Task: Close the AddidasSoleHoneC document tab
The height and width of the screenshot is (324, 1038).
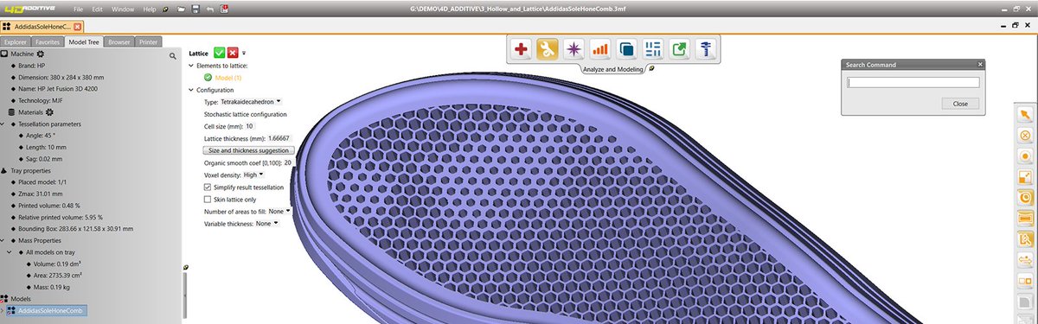Action: click(78, 28)
